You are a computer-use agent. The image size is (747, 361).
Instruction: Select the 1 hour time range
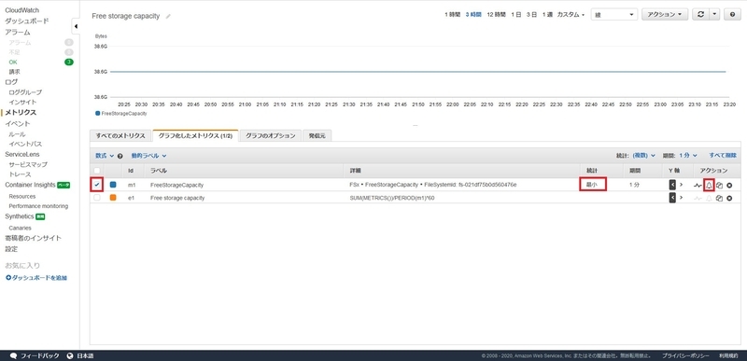[453, 15]
